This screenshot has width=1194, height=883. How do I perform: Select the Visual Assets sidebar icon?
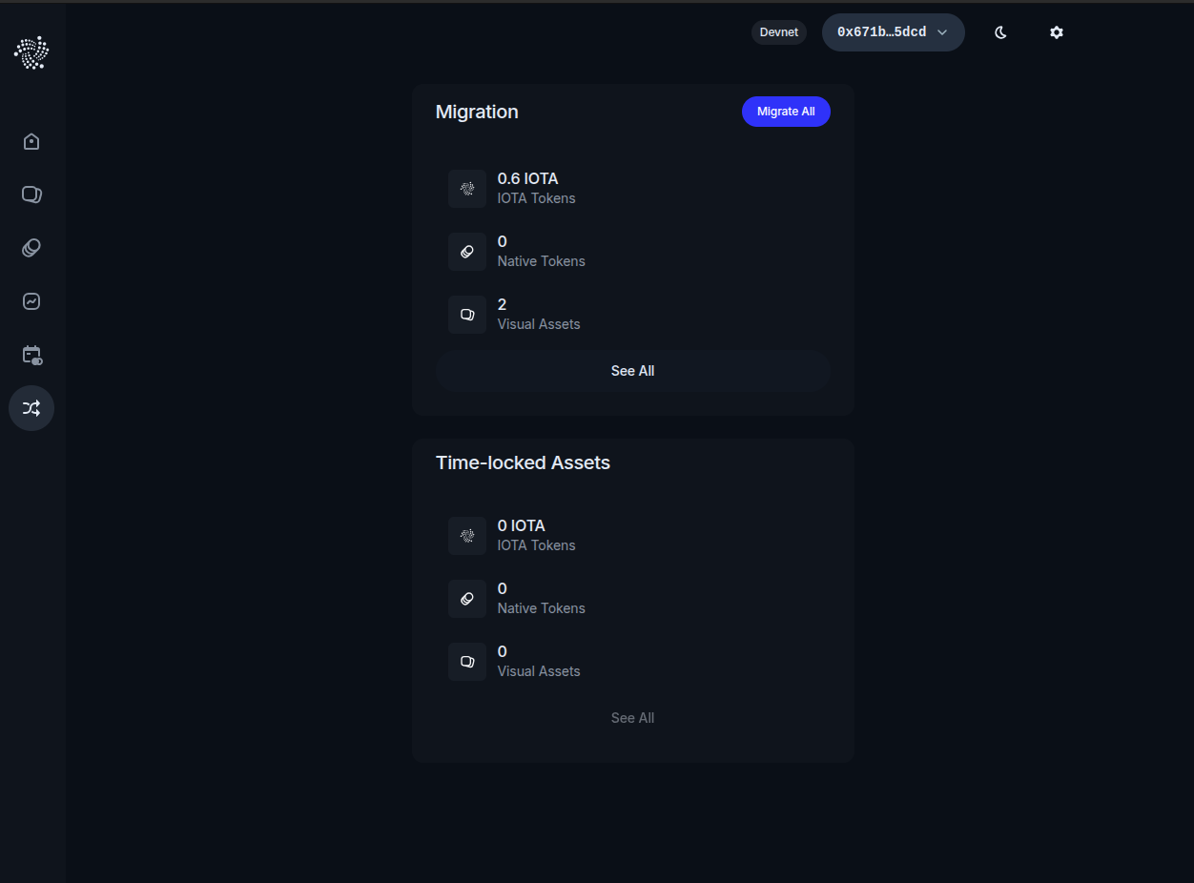coord(31,194)
